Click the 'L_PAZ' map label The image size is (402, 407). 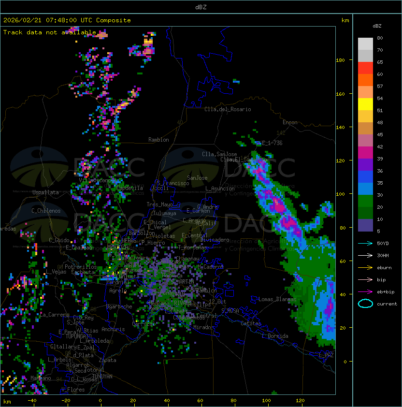click(326, 355)
